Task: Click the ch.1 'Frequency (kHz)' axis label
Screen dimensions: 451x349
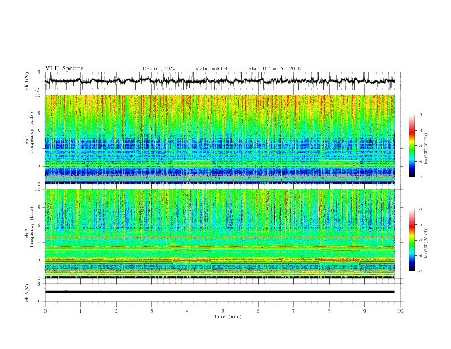Action: tap(32, 132)
